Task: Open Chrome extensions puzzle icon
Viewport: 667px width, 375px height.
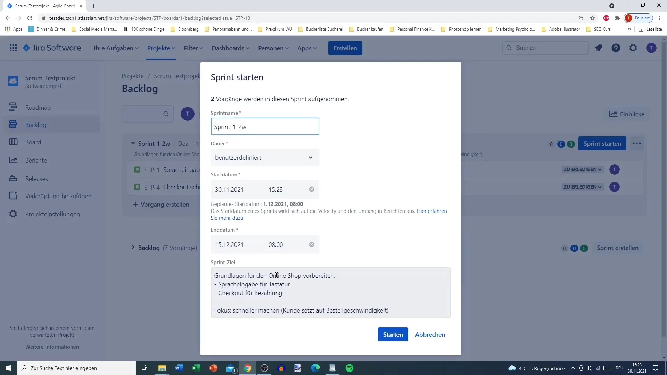Action: (x=617, y=18)
